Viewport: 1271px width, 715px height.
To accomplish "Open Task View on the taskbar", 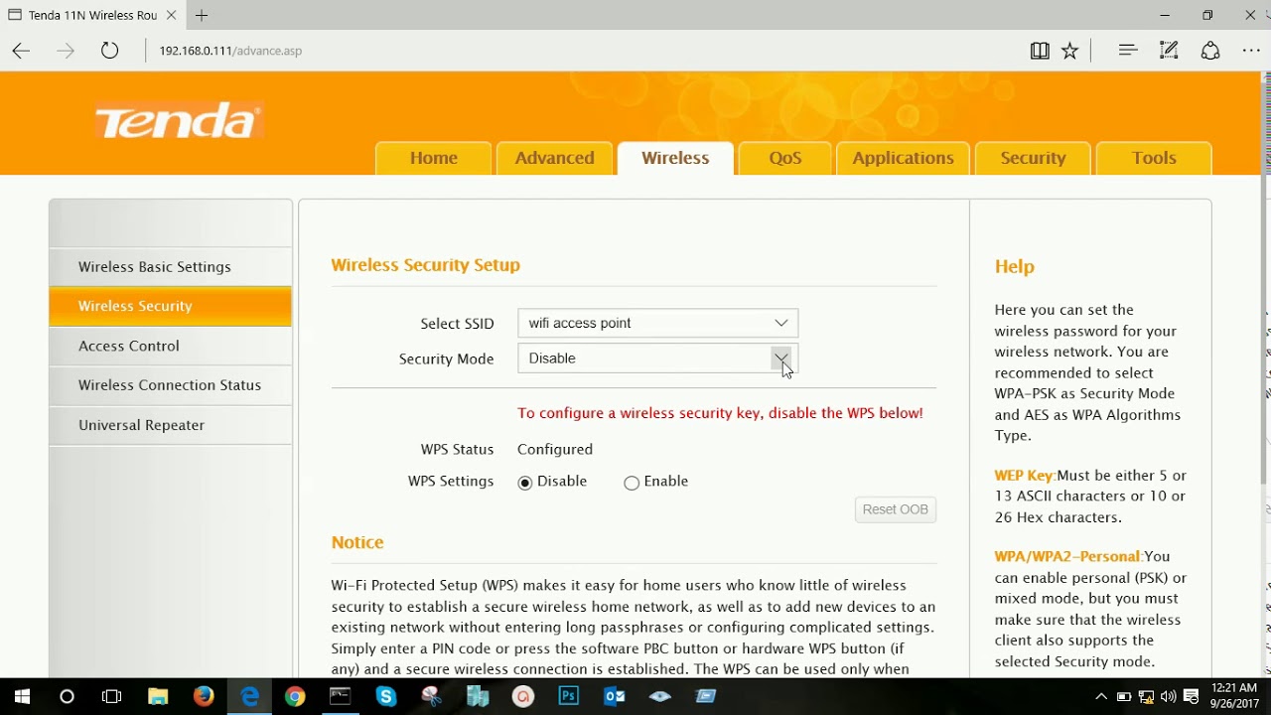I will click(112, 696).
